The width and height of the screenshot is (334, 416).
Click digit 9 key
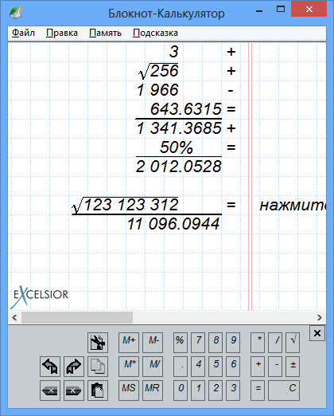233,343
